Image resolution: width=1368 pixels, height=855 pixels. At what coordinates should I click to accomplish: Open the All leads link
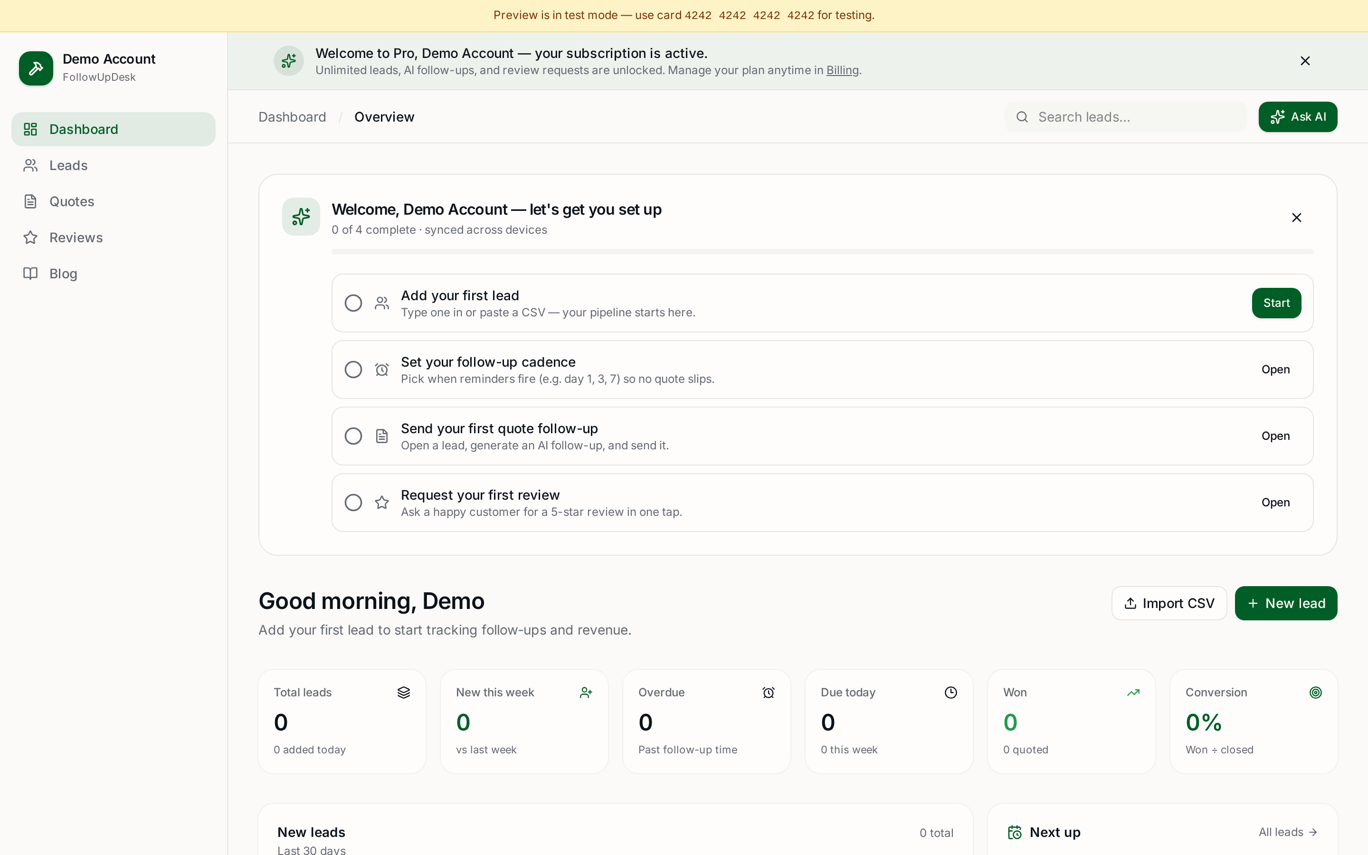click(x=1288, y=832)
